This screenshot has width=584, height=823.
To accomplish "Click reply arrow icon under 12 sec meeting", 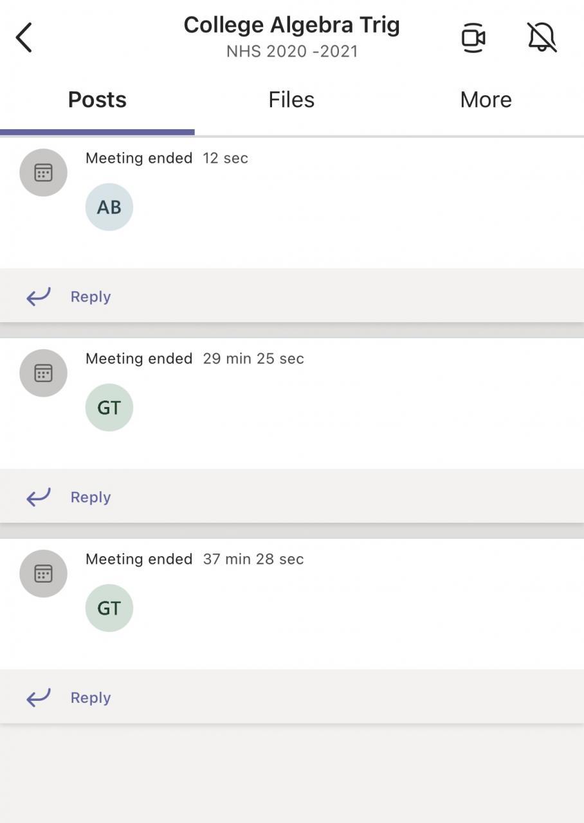I will coord(39,296).
